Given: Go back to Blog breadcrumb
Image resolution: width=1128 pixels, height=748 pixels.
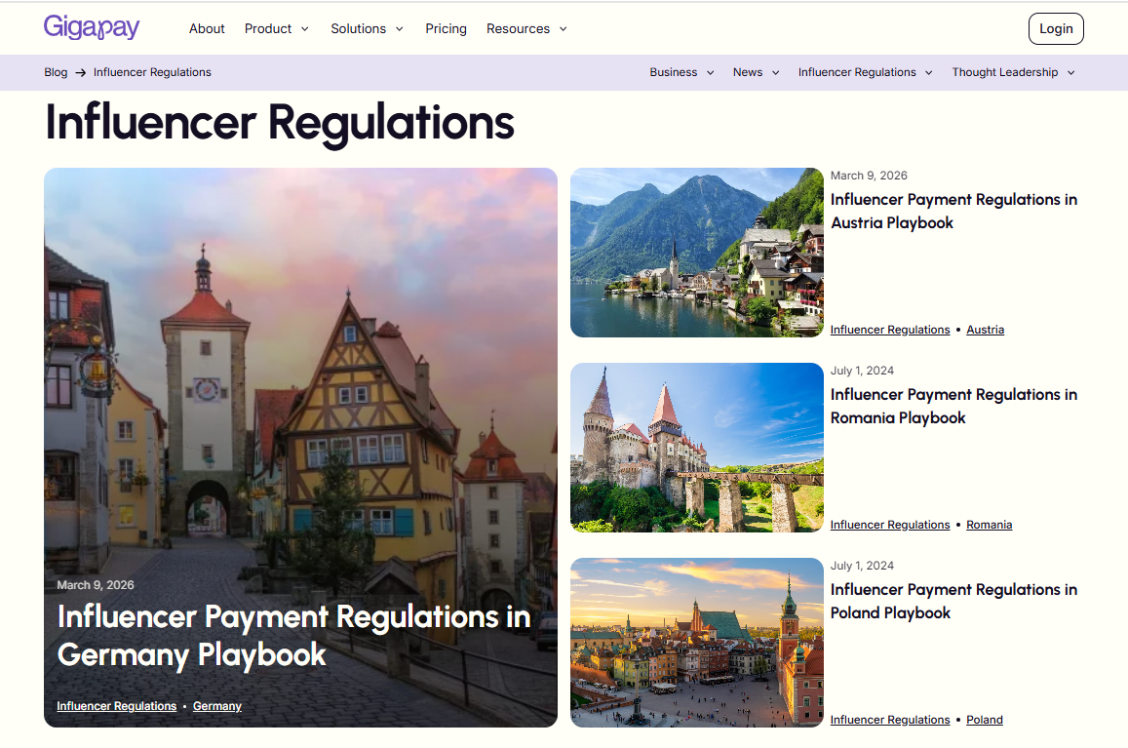Looking at the screenshot, I should (56, 72).
